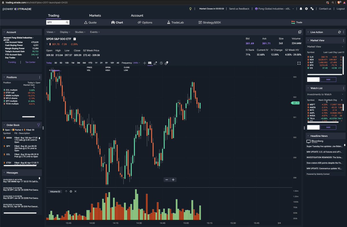
Task: Select the crosshair tool on chart toolbar
Action: click(145, 63)
